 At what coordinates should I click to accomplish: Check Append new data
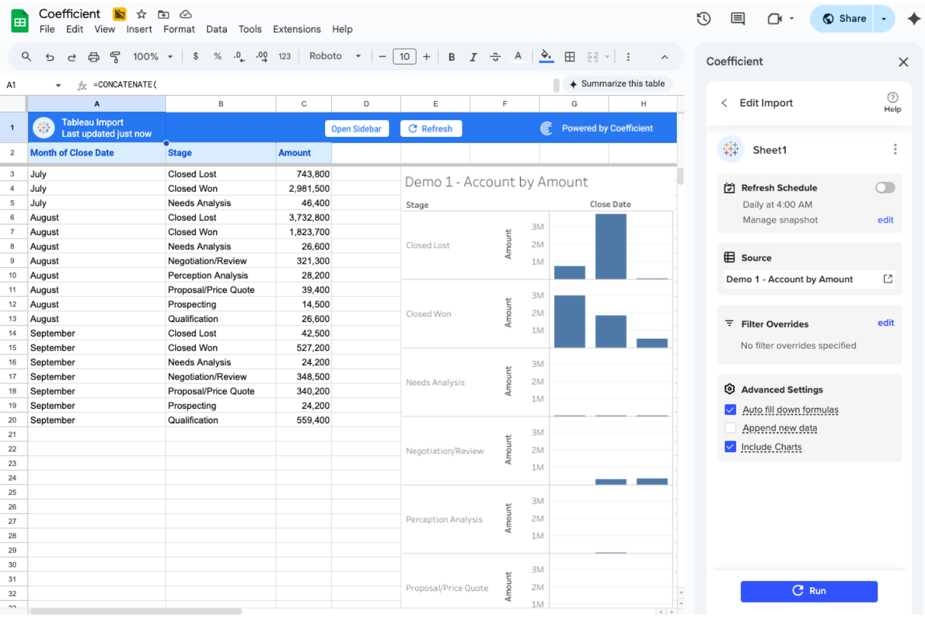point(730,428)
